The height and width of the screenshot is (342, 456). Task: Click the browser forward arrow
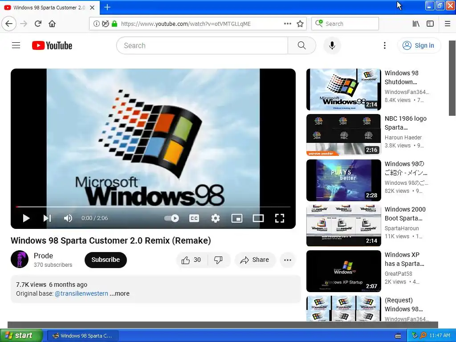(x=24, y=24)
